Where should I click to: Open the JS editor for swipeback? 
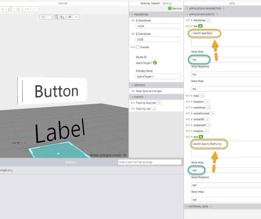(x=209, y=108)
